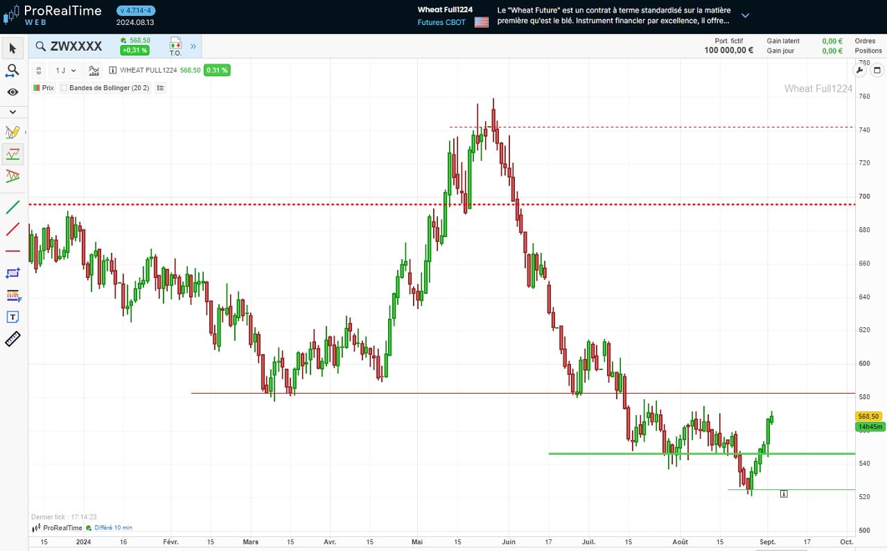
Task: Click version badge v 4.714-4
Action: pyautogui.click(x=136, y=10)
